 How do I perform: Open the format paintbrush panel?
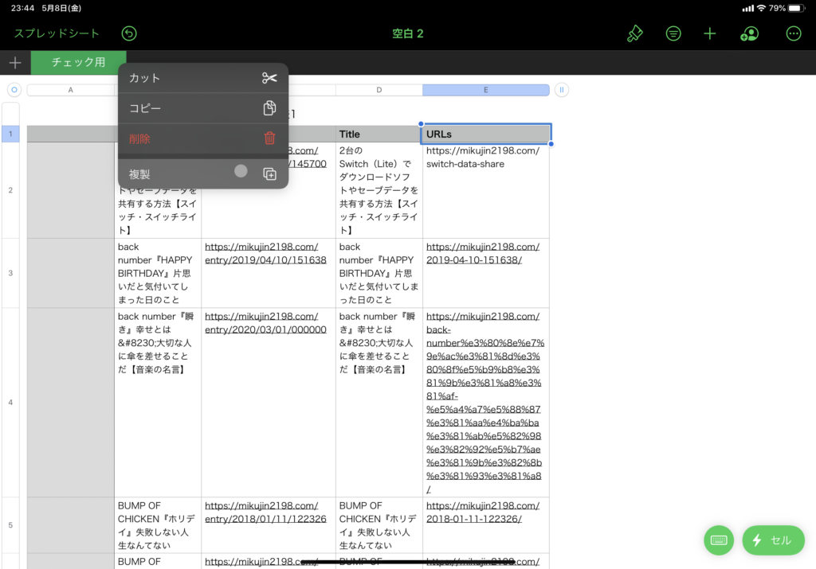click(x=634, y=33)
